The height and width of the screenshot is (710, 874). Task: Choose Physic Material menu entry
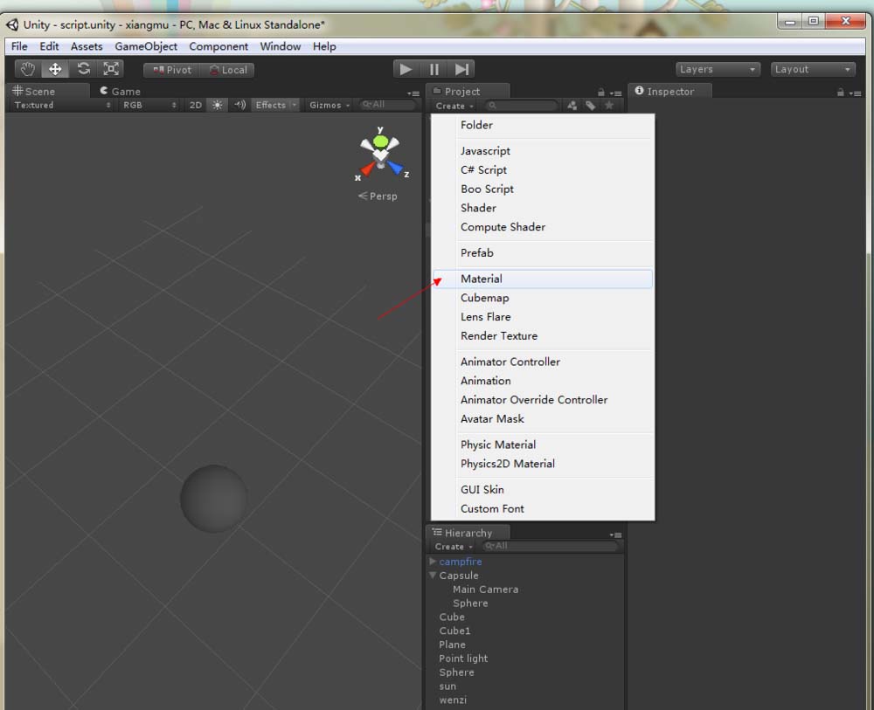tap(543, 445)
